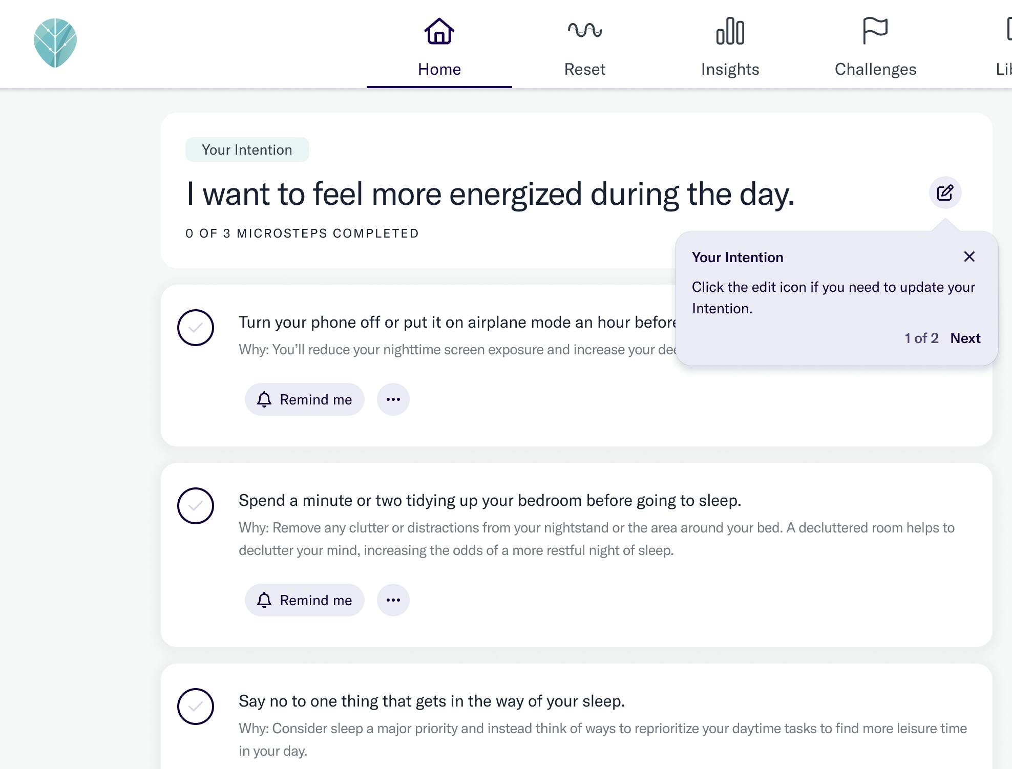Click the Insights bar chart icon

[x=729, y=30]
